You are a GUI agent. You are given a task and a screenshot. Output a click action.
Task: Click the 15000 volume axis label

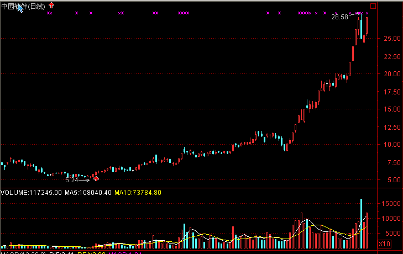[x=391, y=203]
